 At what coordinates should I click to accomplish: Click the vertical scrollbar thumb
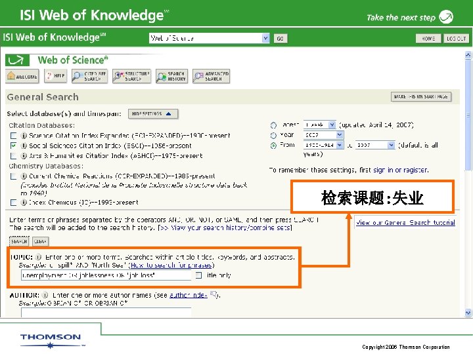click(468, 115)
